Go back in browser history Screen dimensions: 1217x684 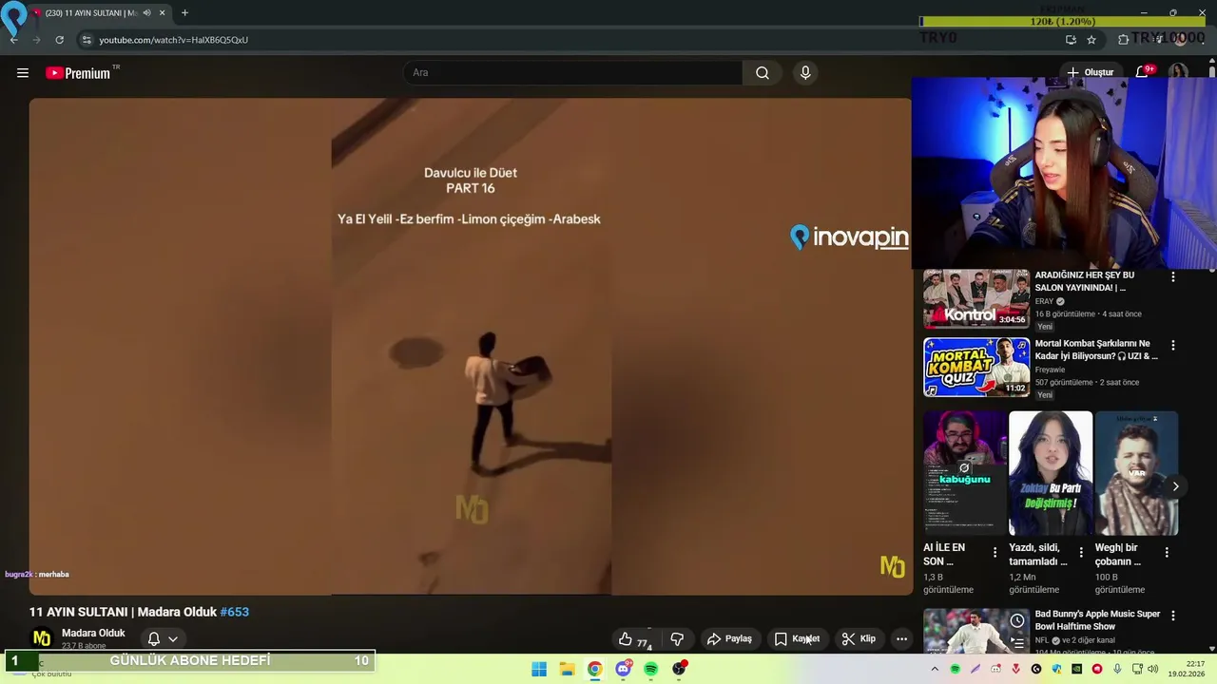coord(13,40)
